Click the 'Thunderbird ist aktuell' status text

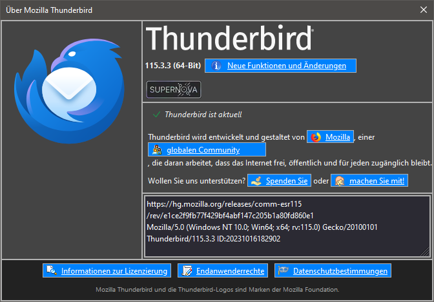pos(203,115)
